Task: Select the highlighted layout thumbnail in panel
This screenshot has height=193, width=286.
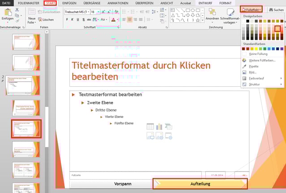Action: click(26, 129)
